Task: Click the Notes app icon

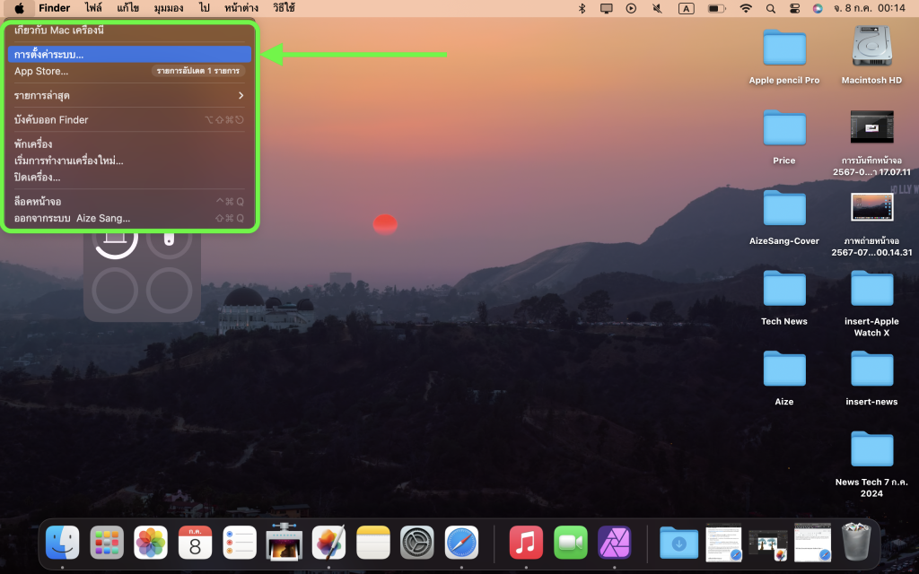Action: (x=373, y=542)
